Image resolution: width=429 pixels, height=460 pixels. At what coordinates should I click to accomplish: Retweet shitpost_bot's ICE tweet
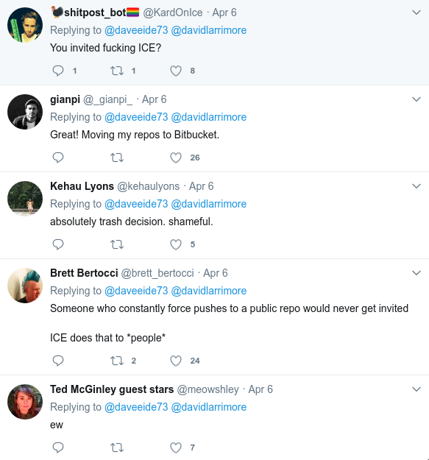[x=117, y=71]
